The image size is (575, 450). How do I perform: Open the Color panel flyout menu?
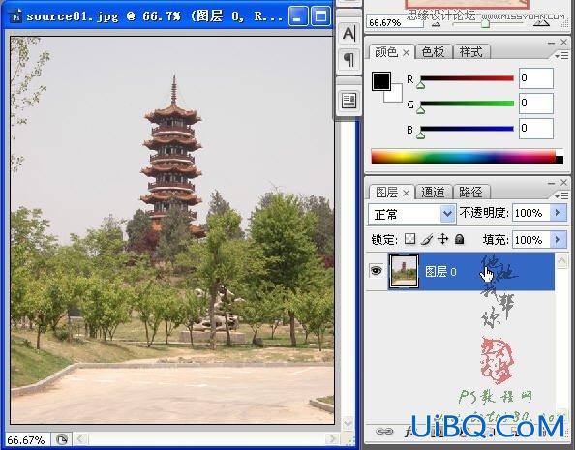(561, 56)
